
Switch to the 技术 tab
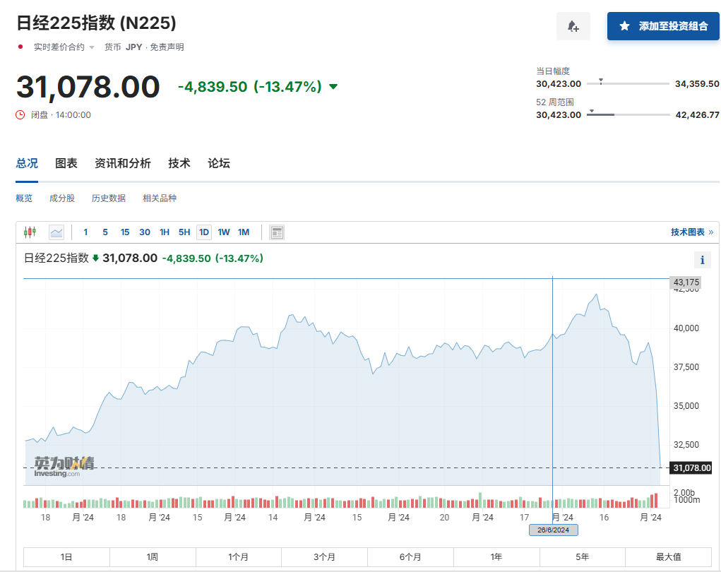(179, 162)
